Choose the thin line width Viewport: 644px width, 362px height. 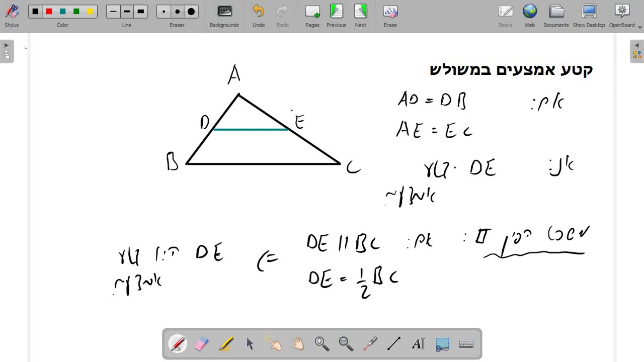coord(113,12)
